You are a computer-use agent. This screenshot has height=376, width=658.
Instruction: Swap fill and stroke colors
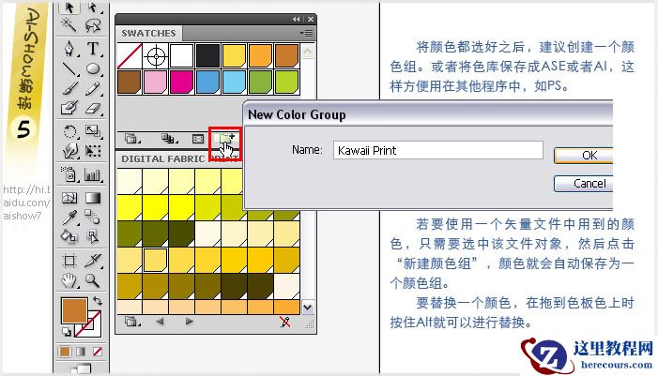[x=98, y=301]
